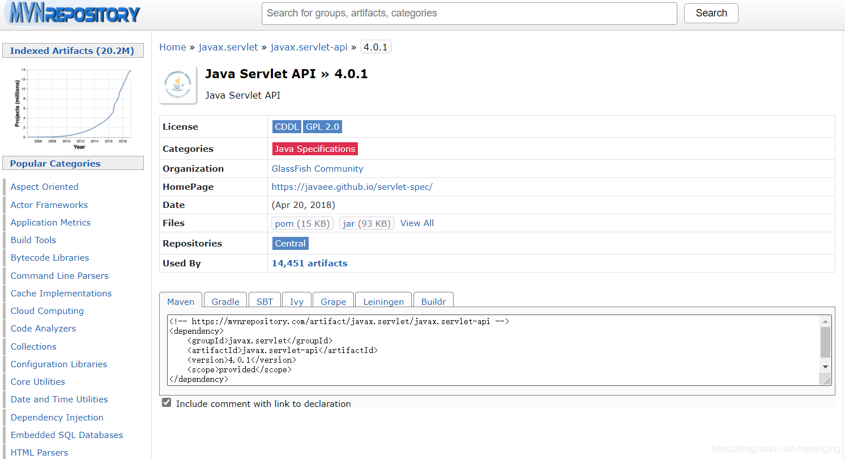Click the 4.0.1 version breadcrumb

[375, 47]
